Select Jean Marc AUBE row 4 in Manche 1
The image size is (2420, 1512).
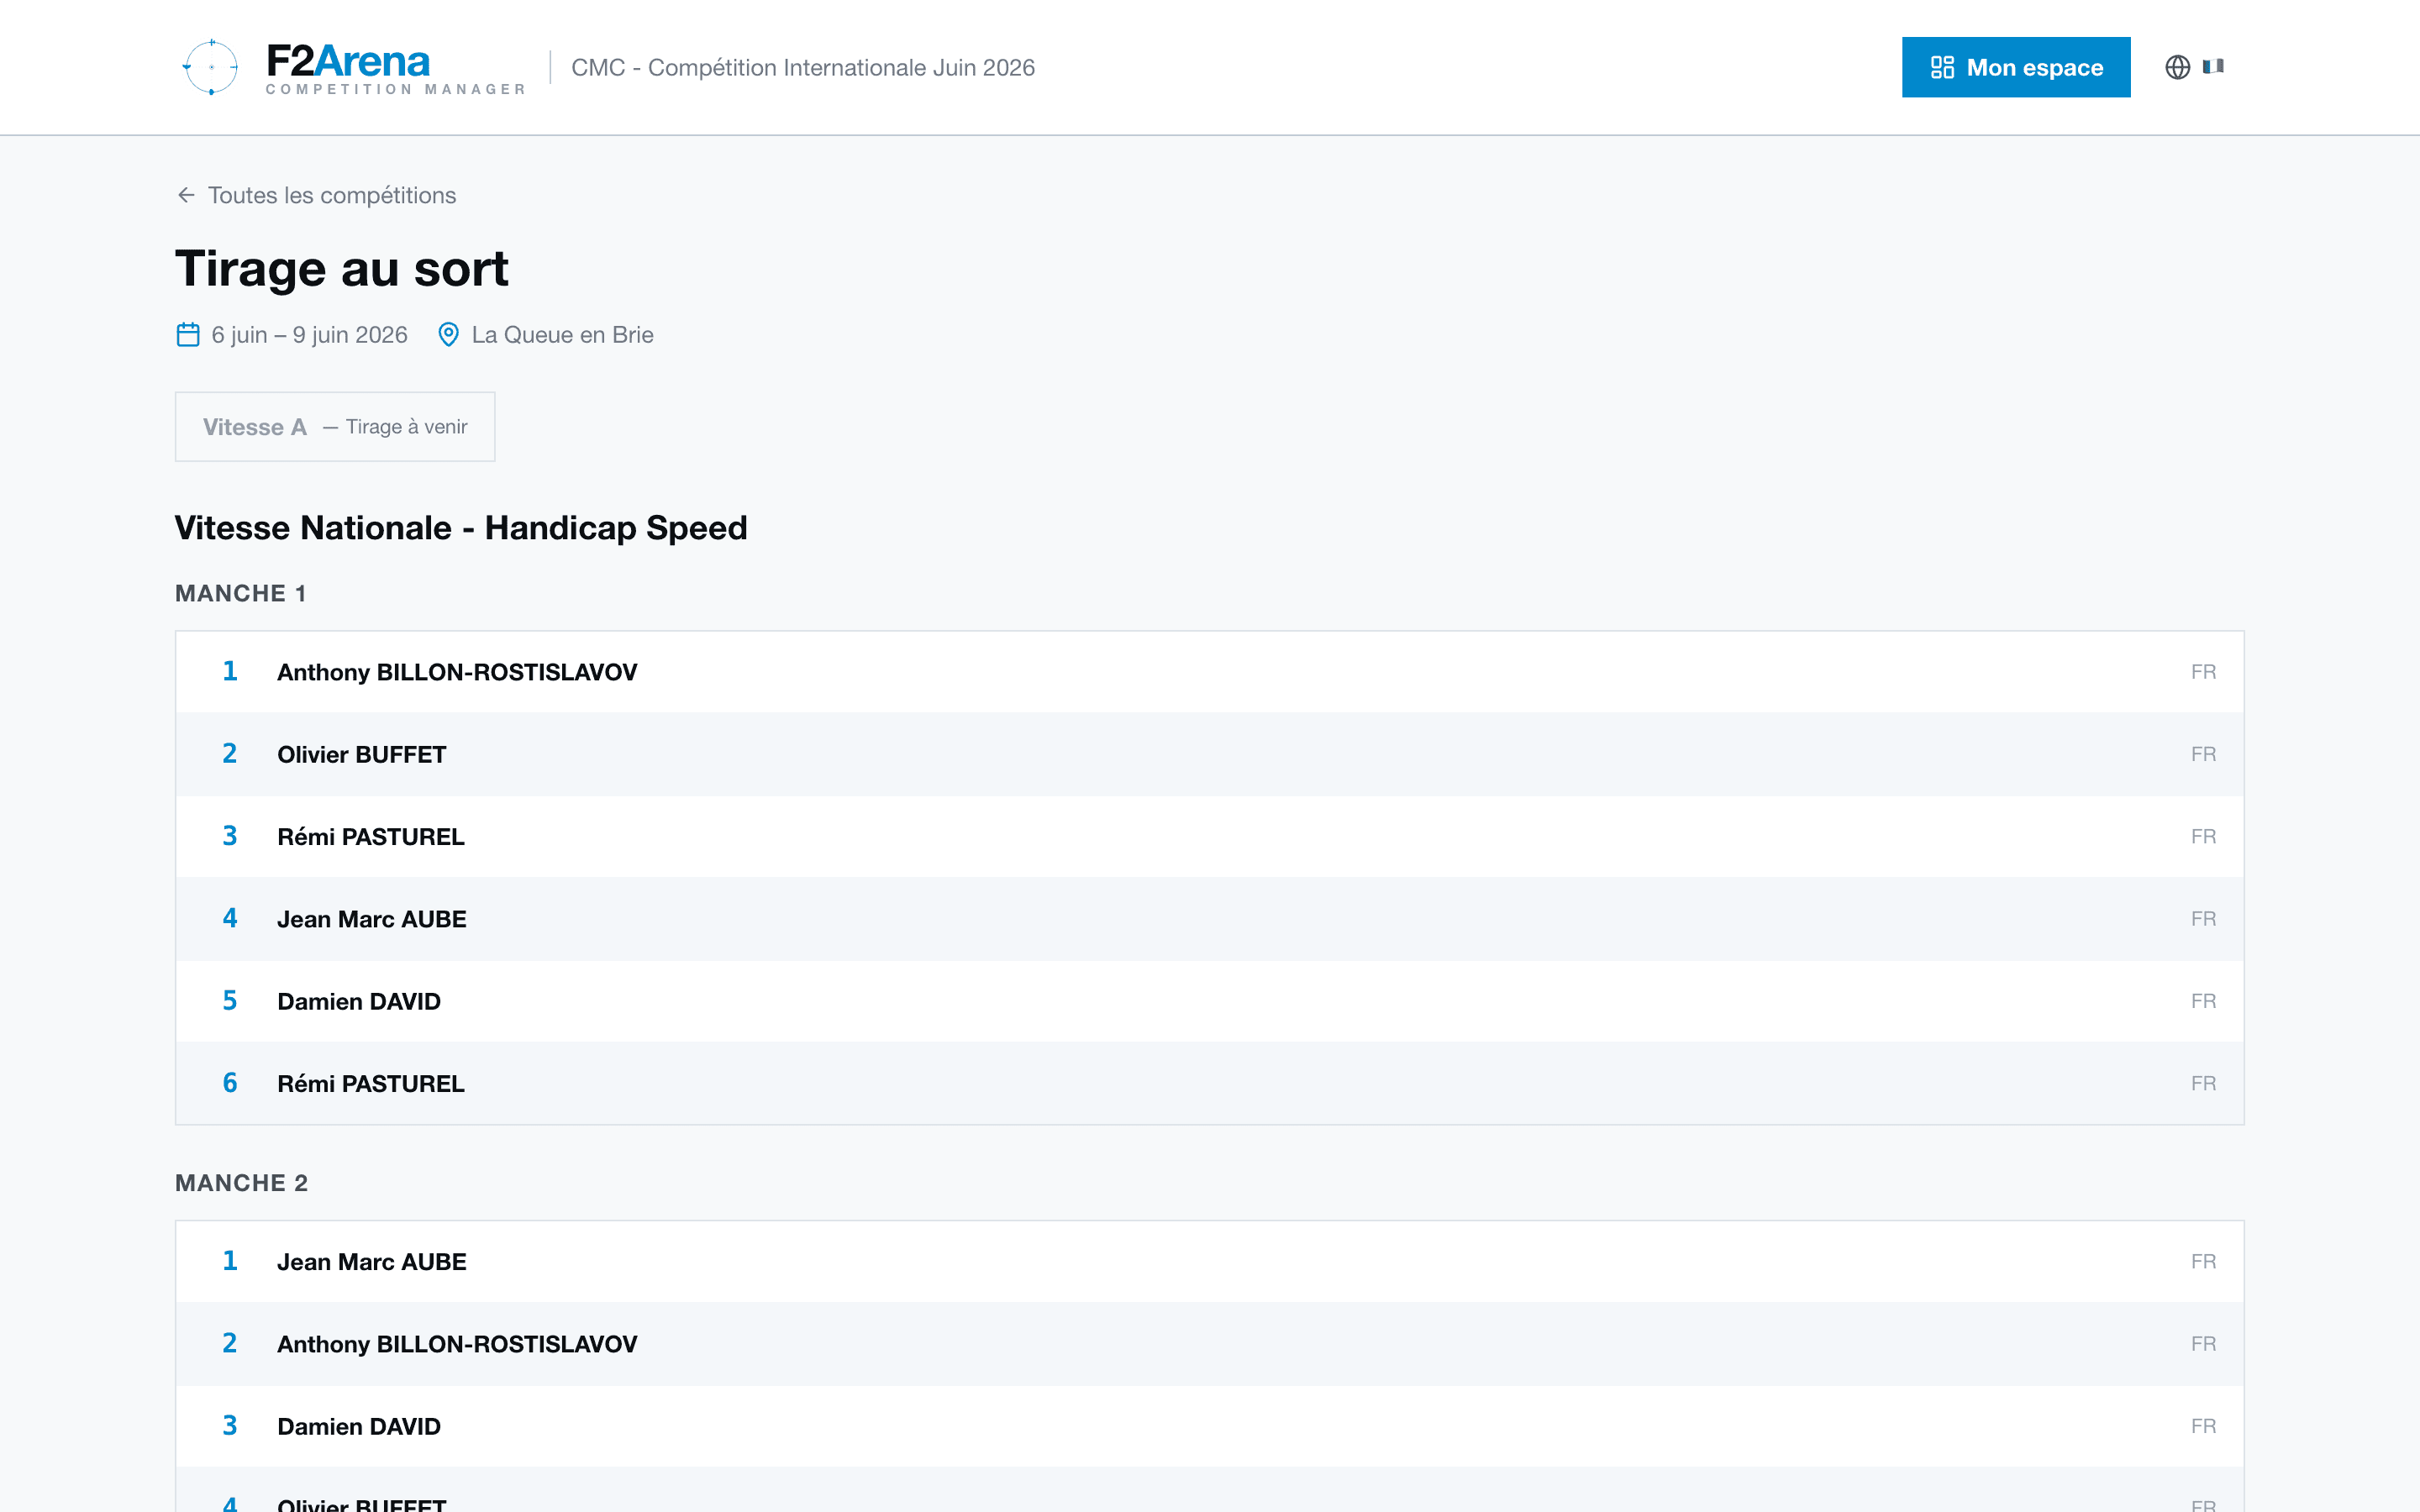pyautogui.click(x=1210, y=919)
